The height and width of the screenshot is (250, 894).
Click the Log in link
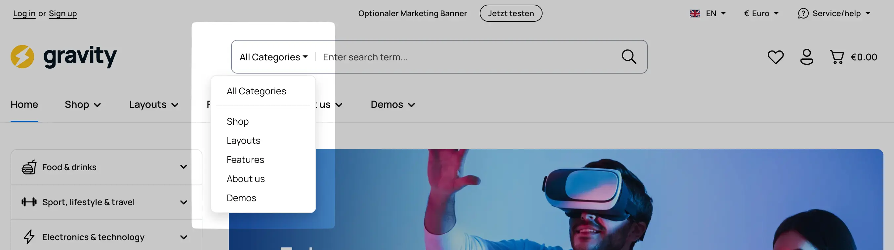(x=24, y=14)
